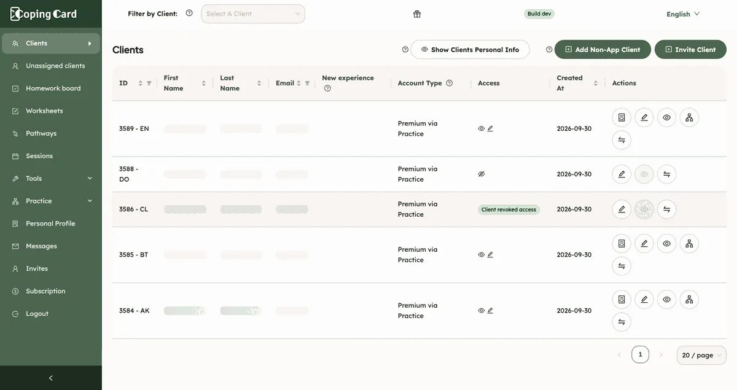Open hierarchy diagram action for client 3584 - AK

coord(689,299)
